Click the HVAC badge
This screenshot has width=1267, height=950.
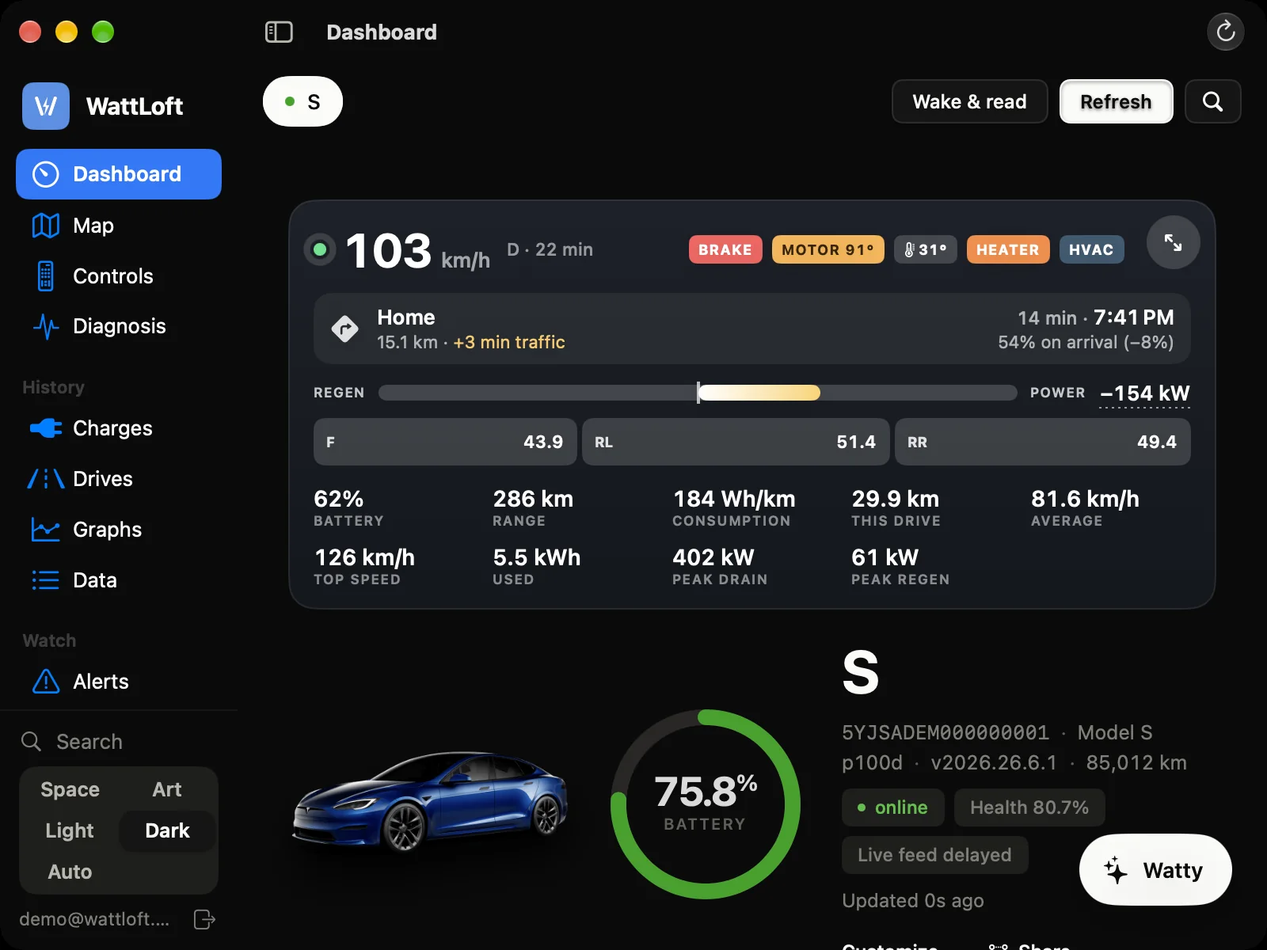coord(1091,249)
